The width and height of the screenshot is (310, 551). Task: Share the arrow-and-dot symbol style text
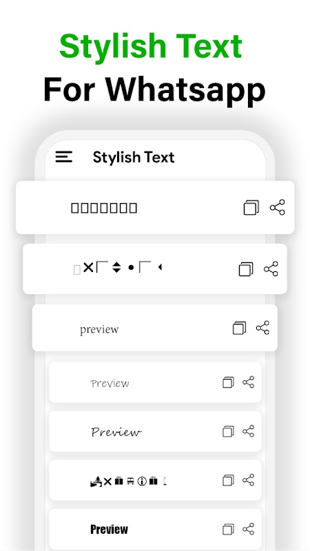click(x=271, y=269)
